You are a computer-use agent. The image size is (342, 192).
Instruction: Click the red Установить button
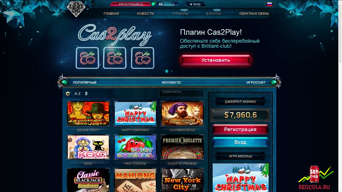(216, 60)
